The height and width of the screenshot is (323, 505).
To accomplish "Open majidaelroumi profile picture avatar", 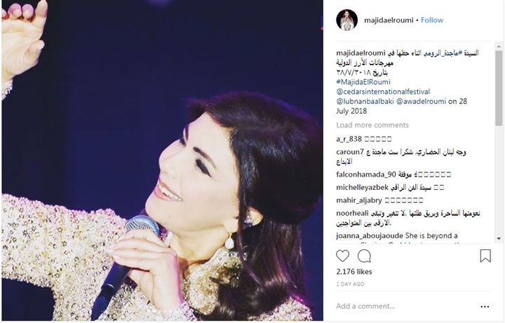I will pos(347,20).
